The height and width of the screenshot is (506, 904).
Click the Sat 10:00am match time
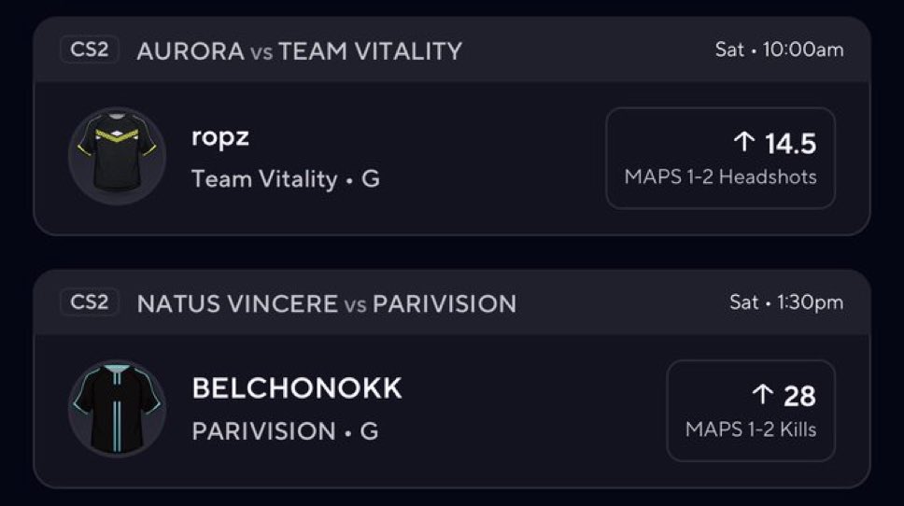(779, 49)
